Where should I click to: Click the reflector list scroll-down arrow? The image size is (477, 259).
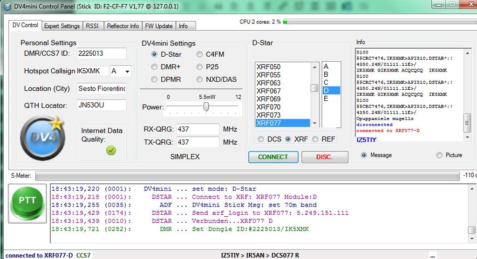click(x=314, y=123)
